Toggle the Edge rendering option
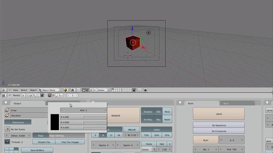 point(41,136)
